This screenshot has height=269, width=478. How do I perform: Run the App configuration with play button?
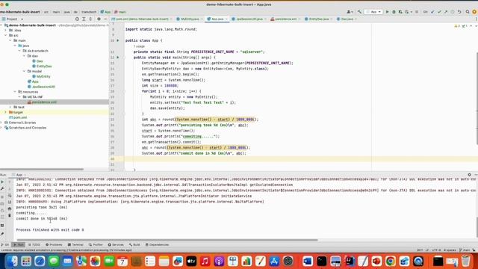click(387, 12)
